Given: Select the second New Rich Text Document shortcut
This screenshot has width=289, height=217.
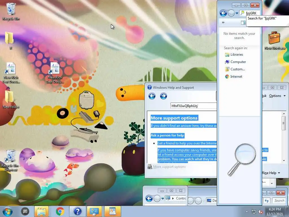Looking at the screenshot, I should pyautogui.click(x=55, y=73).
